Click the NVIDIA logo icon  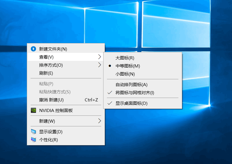[x=33, y=110]
